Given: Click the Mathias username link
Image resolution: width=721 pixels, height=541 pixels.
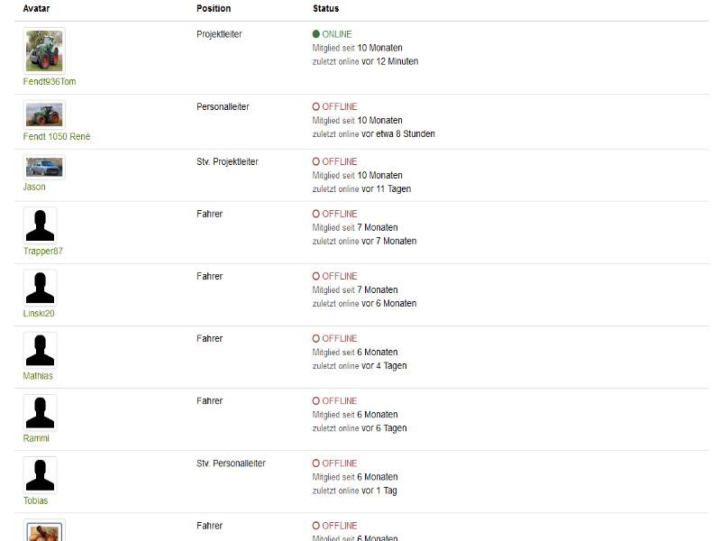Looking at the screenshot, I should (38, 376).
